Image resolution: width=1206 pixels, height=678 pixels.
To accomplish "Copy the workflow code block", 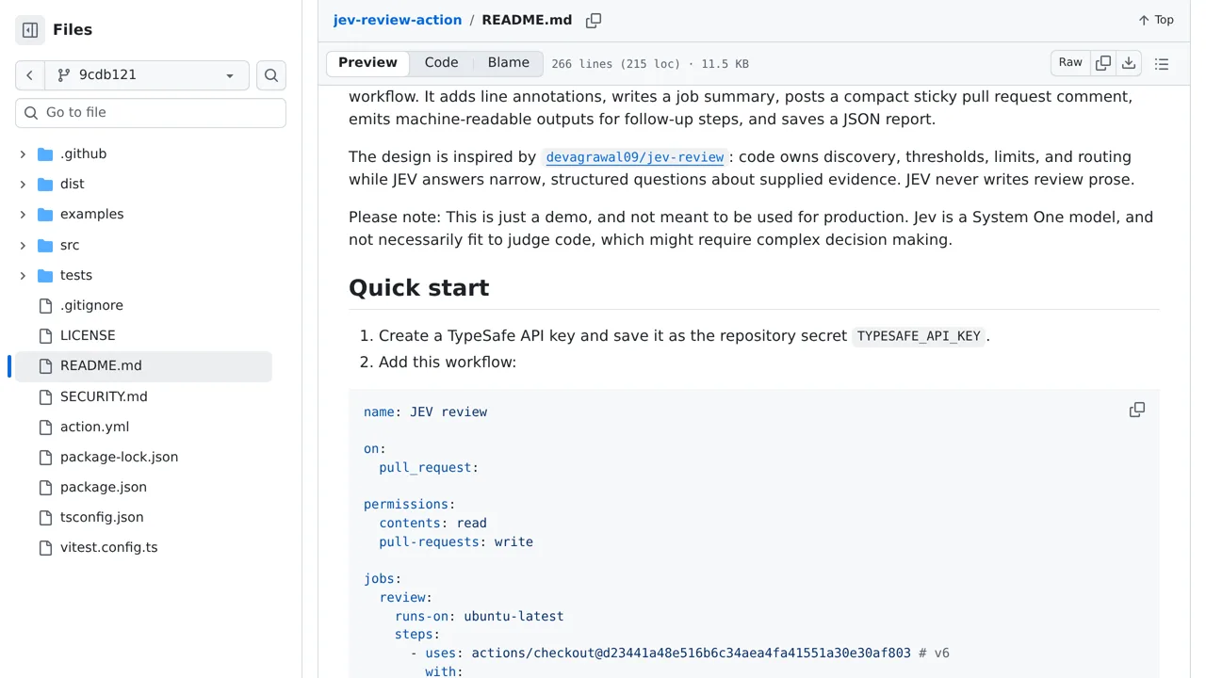I will pyautogui.click(x=1137, y=410).
